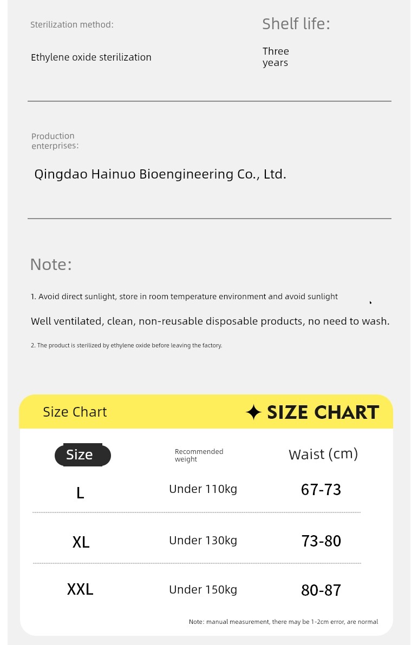Click the Under 130kg weight entry
The image size is (418, 645).
pyautogui.click(x=203, y=541)
